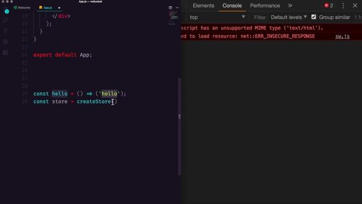Click the 'hello' constant name

[x=59, y=93]
